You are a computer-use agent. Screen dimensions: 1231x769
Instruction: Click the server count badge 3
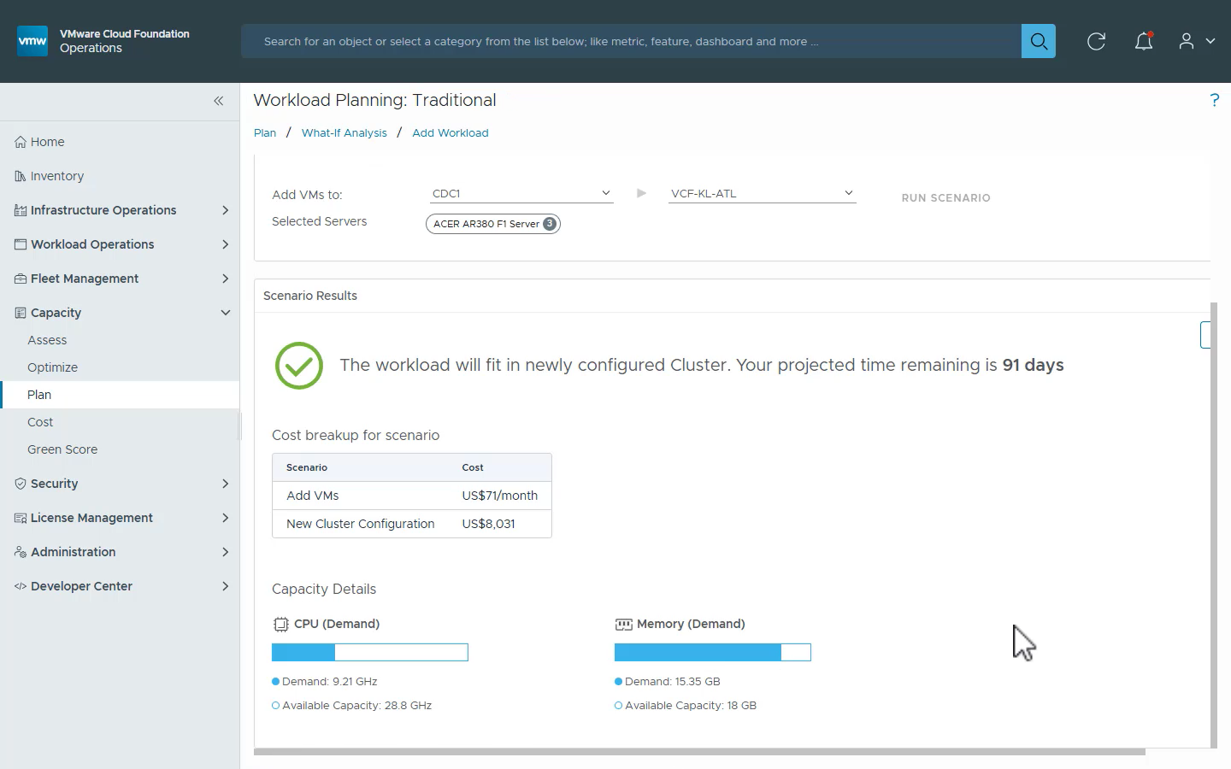(550, 224)
